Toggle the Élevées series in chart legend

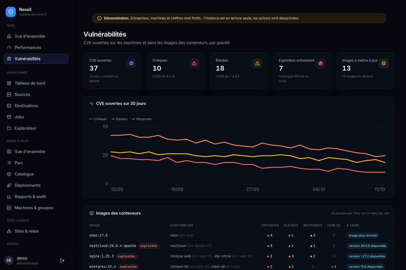click(120, 119)
